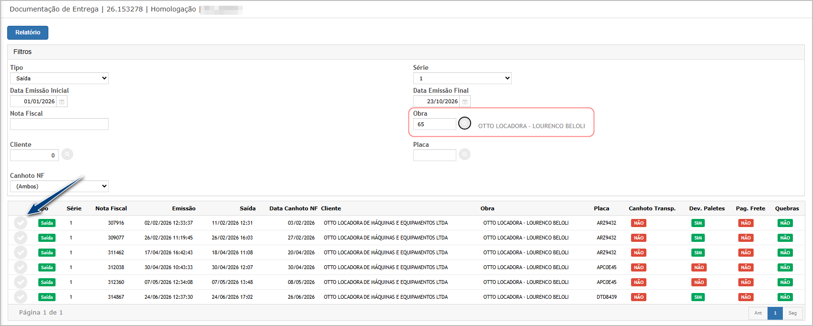Image resolution: width=813 pixels, height=326 pixels.
Task: Click the Quebras column header
Action: [787, 208]
